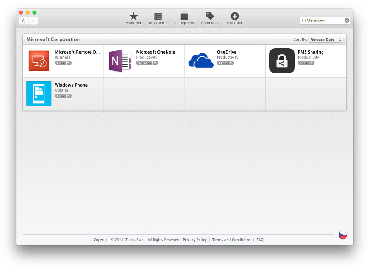Change the store country via the flag icon
This screenshot has height=270, width=367.
[343, 235]
